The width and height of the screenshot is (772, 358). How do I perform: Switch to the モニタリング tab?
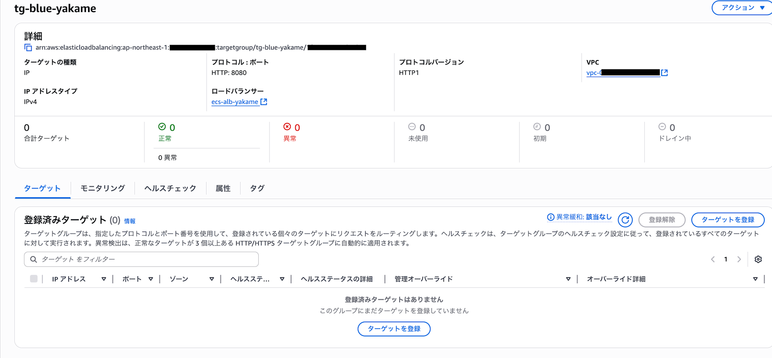click(103, 188)
